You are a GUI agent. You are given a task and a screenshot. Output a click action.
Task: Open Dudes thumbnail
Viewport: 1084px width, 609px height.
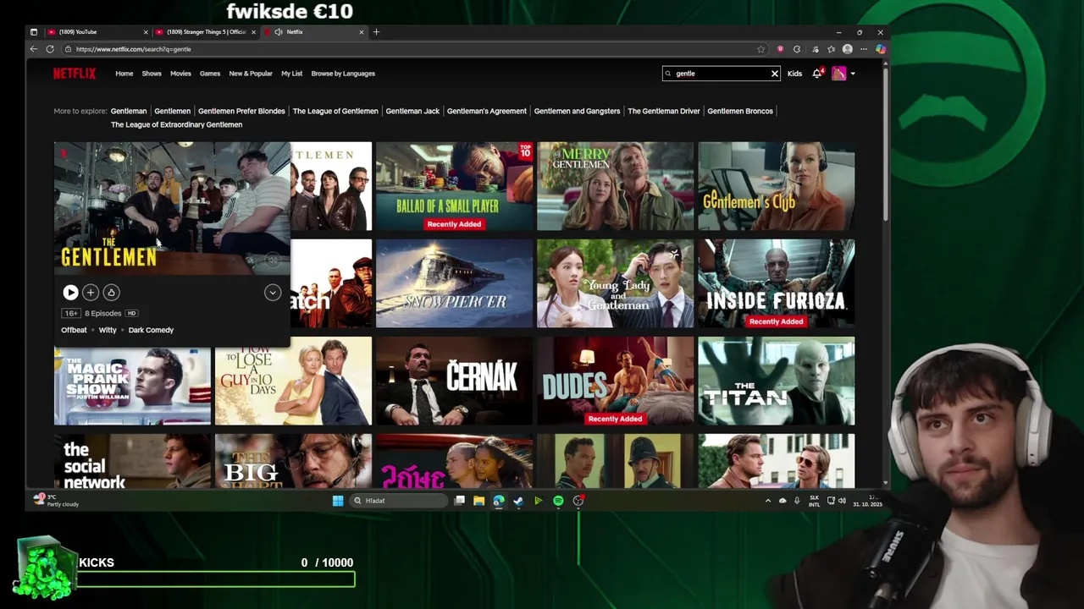[x=615, y=381]
